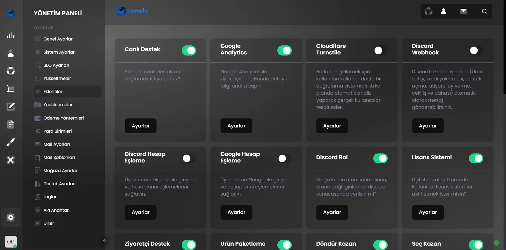Open API Anahtarı page

tap(67, 210)
